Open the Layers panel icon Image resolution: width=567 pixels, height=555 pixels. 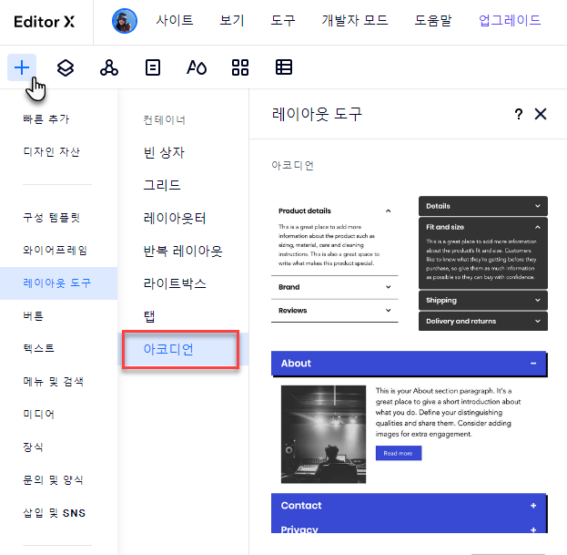[x=66, y=67]
